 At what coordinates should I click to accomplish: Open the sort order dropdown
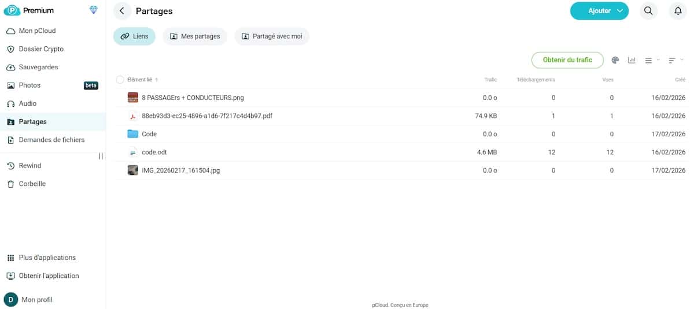click(675, 60)
